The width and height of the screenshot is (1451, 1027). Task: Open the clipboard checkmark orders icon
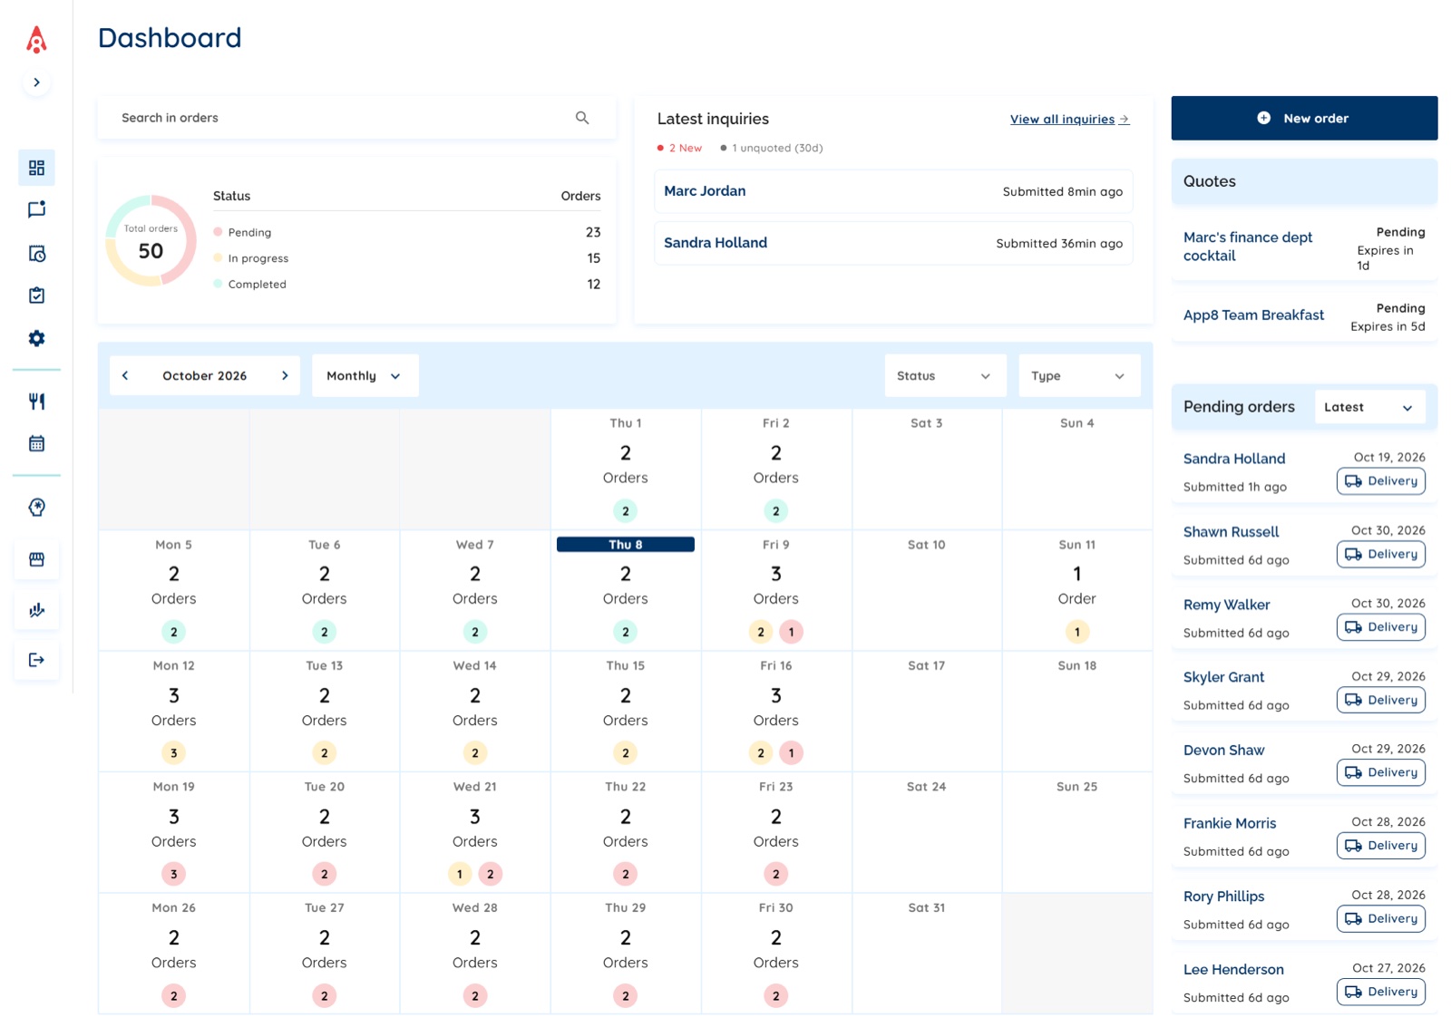[36, 296]
